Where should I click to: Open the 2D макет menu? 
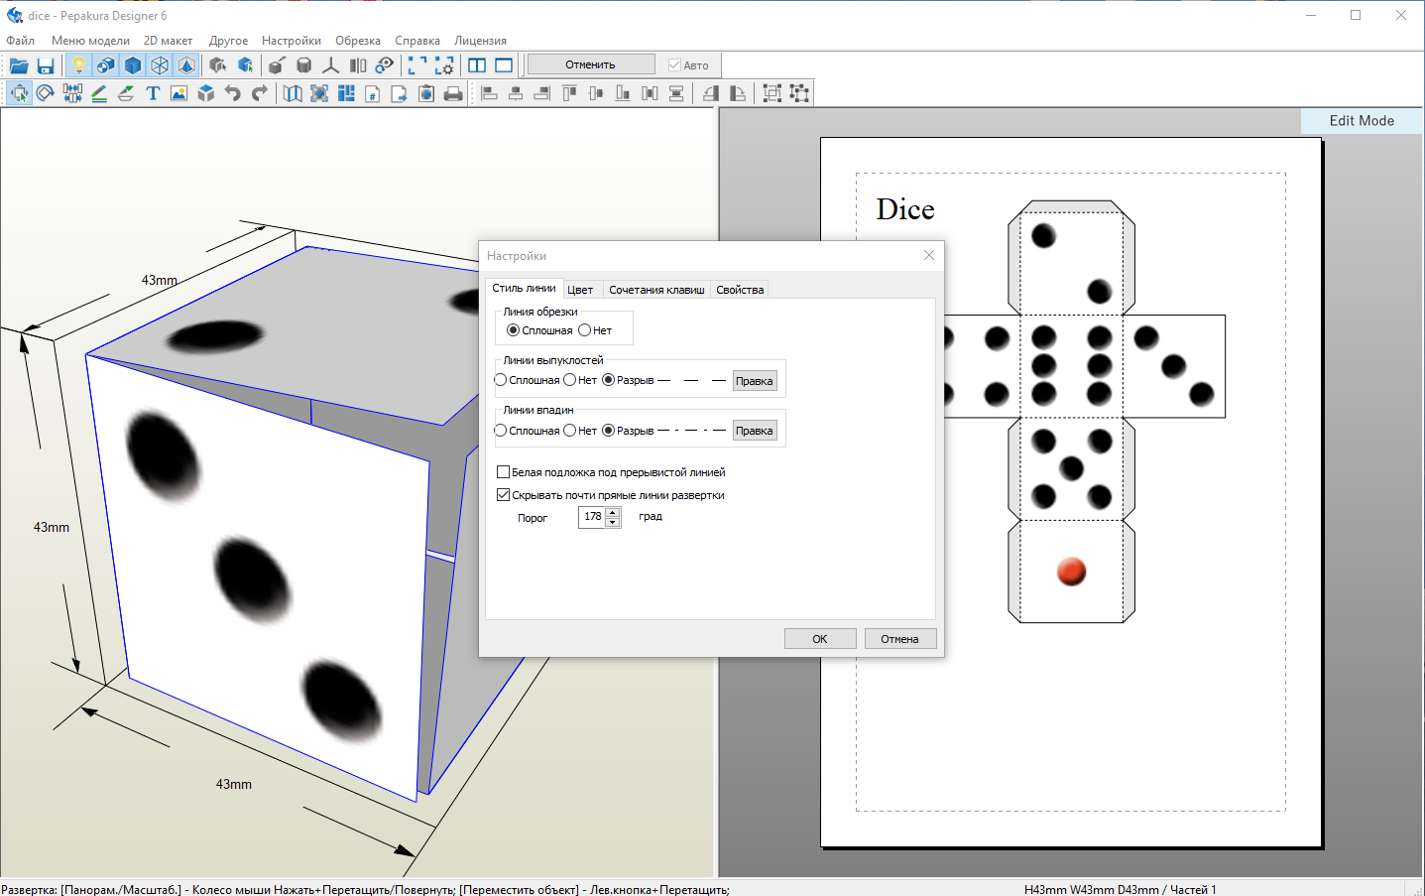(168, 41)
